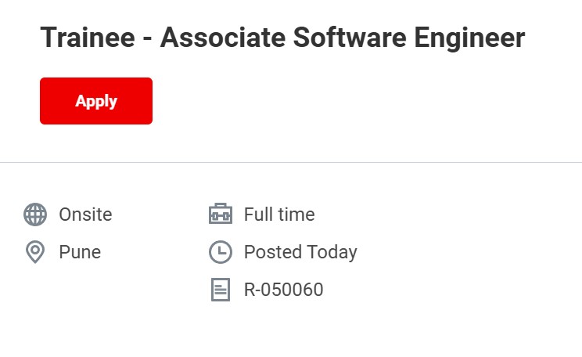Click the word 'time' in Full time

click(296, 215)
